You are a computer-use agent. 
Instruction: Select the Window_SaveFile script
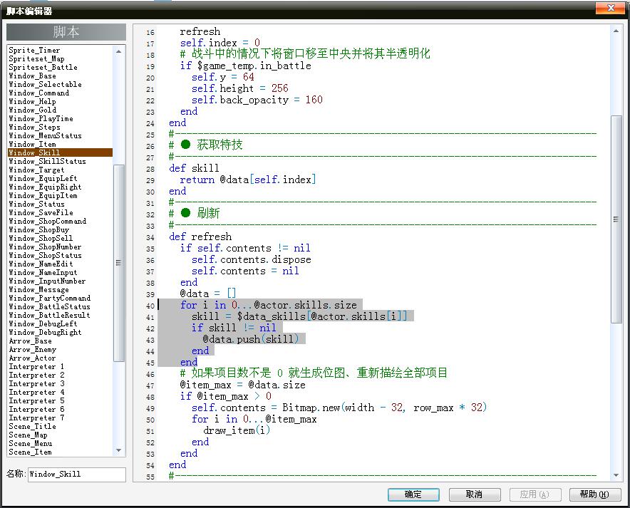[41, 212]
